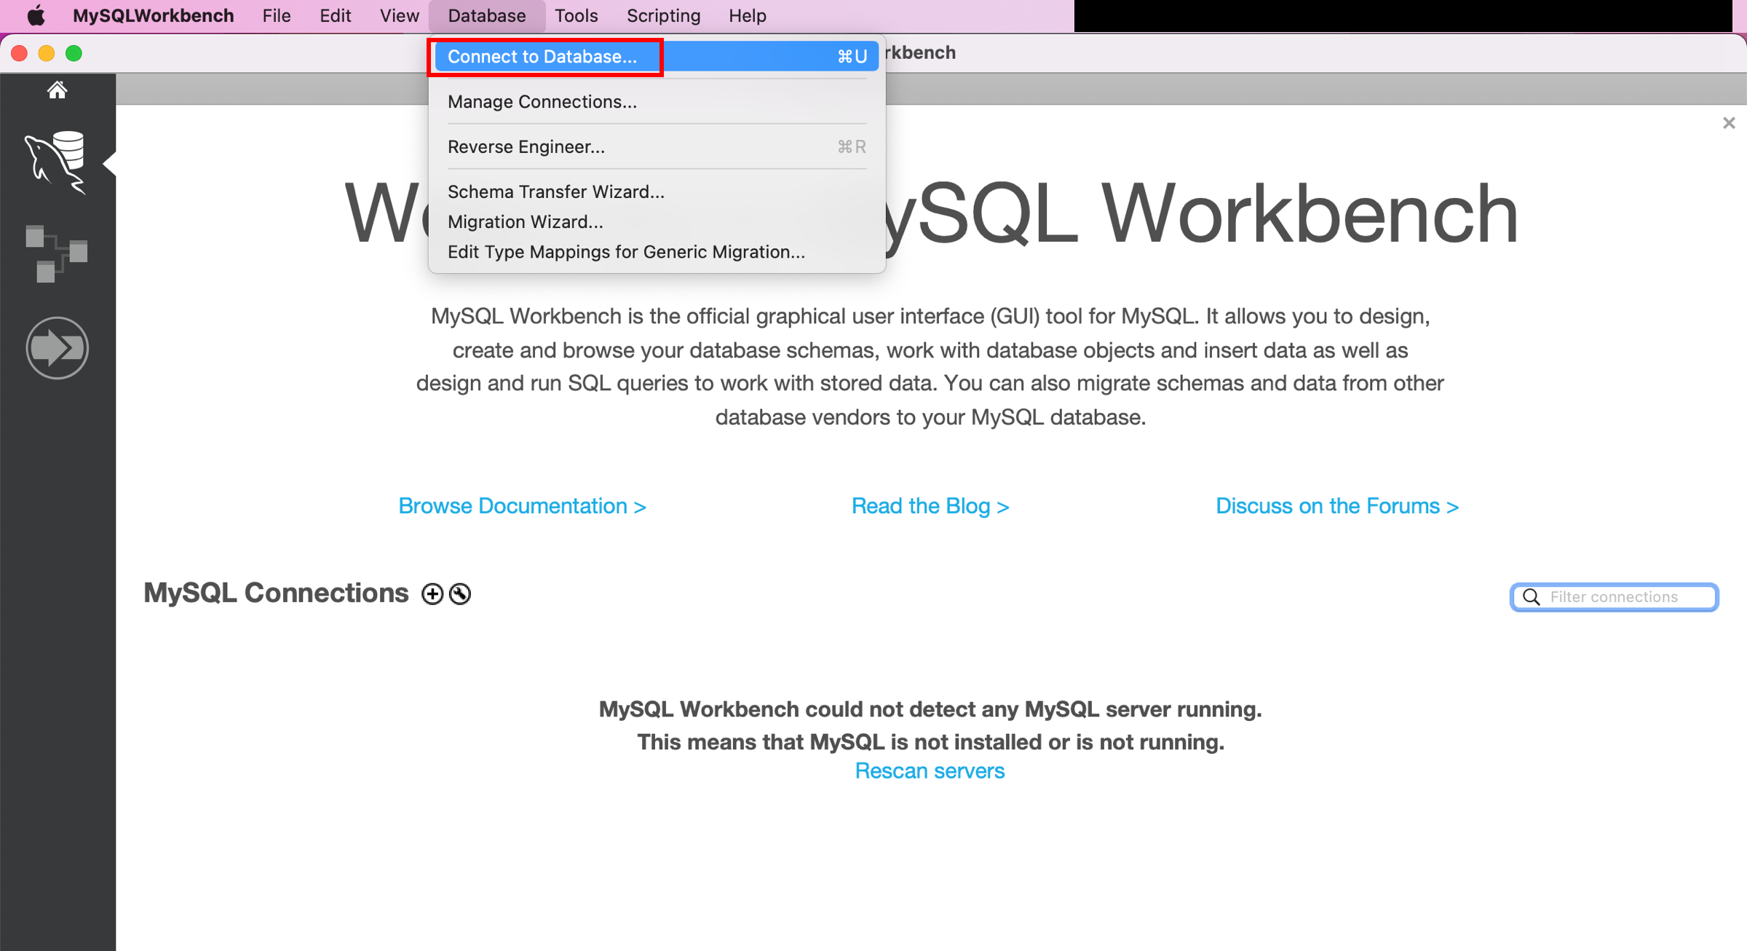Select Migration Wizard menu entry
1747x951 pixels.
click(x=524, y=221)
